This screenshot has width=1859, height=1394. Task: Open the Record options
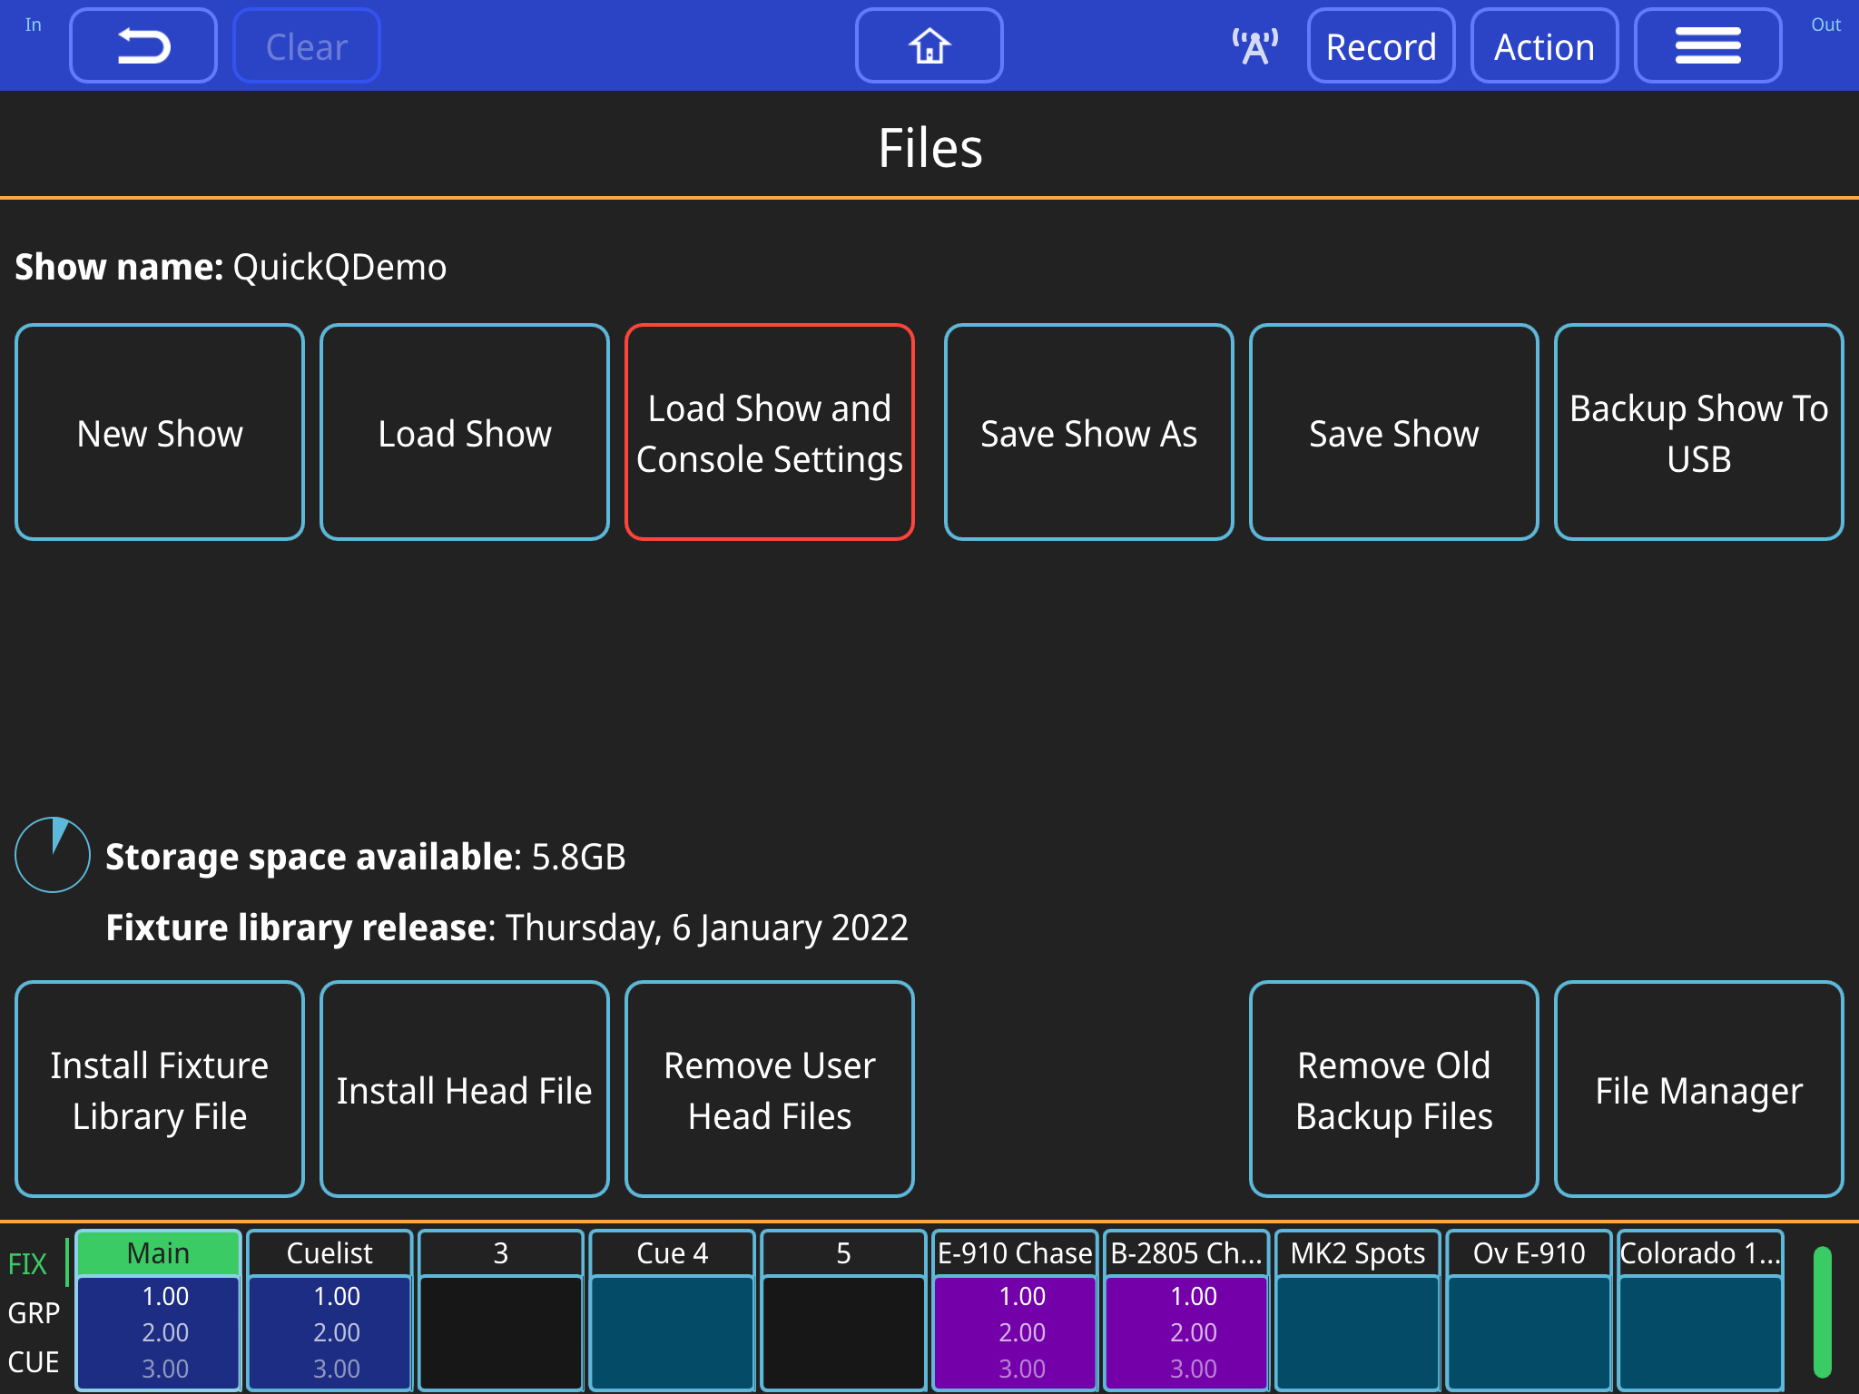pos(1381,45)
